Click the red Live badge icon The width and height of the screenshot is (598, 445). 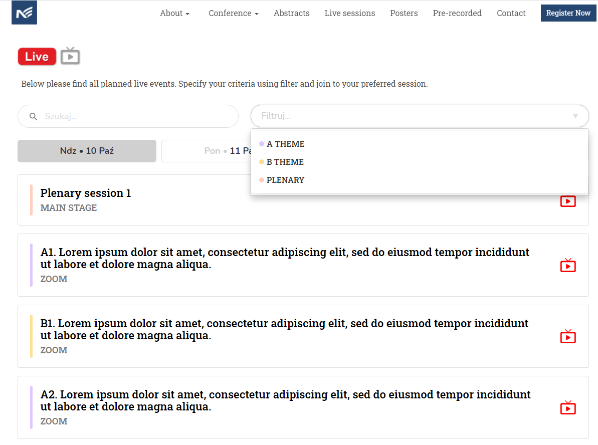coord(37,57)
